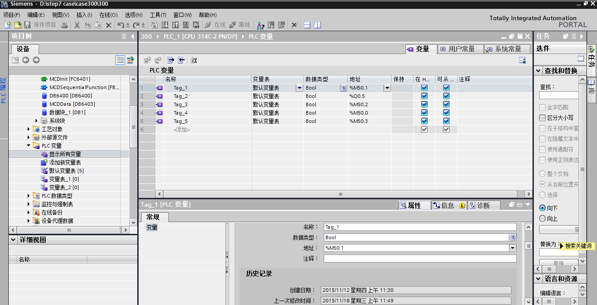Image resolution: width=597 pixels, height=305 pixels.
Task: Click the Copy icon in the toolbar
Action: (x=88, y=25)
